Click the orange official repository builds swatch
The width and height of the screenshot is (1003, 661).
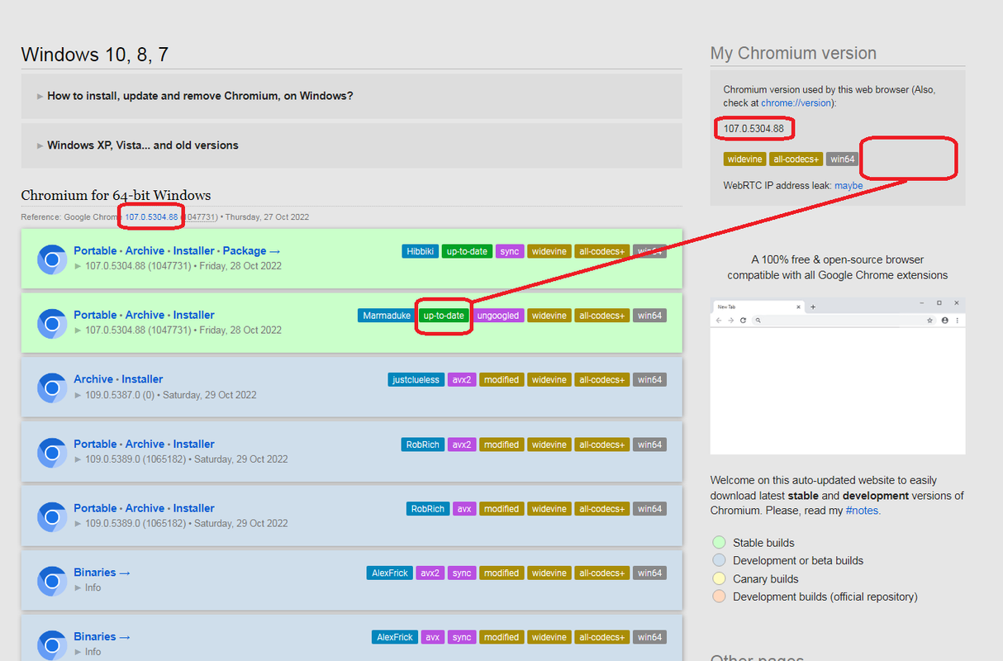click(719, 597)
